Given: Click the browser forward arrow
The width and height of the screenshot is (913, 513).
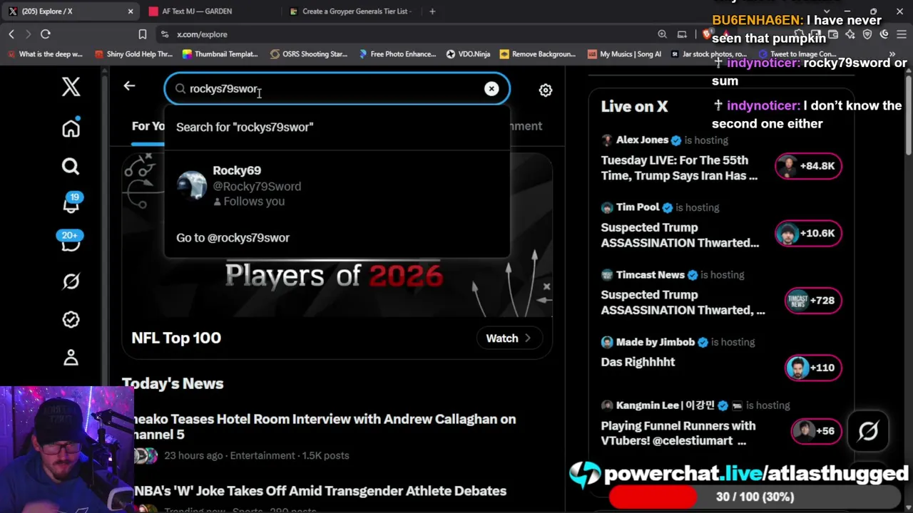Looking at the screenshot, I should pyautogui.click(x=28, y=34).
